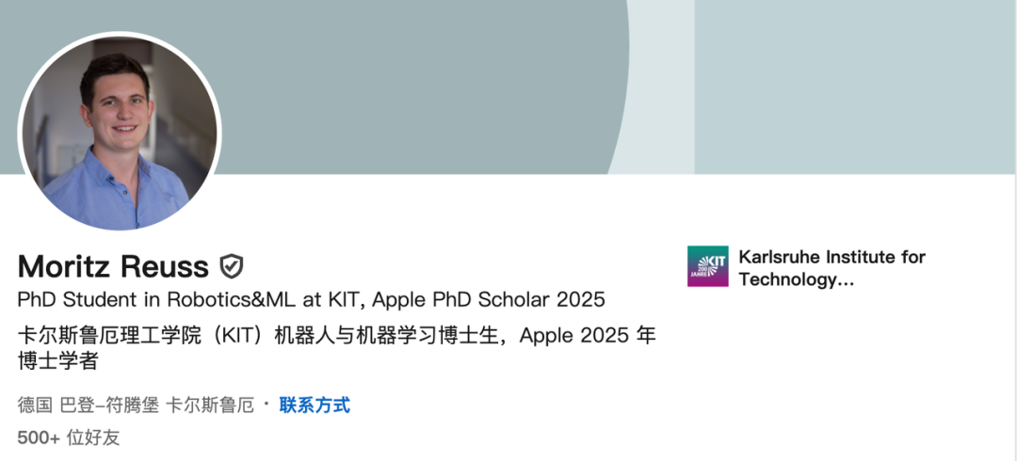The width and height of the screenshot is (1017, 461).
Task: Click the verification shield badge beside the name
Action: (231, 267)
